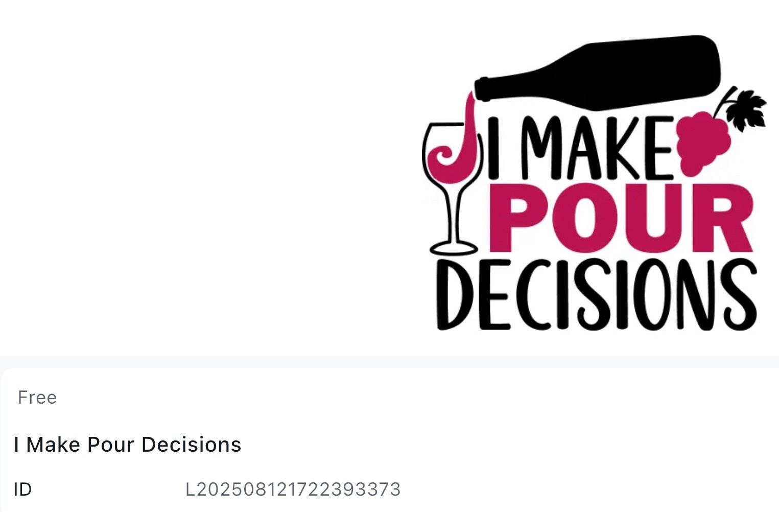Select the I MAKE lettering in the artwork
Viewport: 779px width, 512px height.
tap(581, 148)
